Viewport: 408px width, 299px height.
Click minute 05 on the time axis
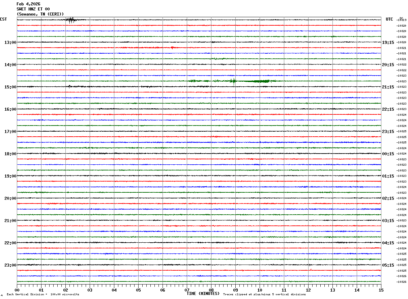(x=138, y=290)
